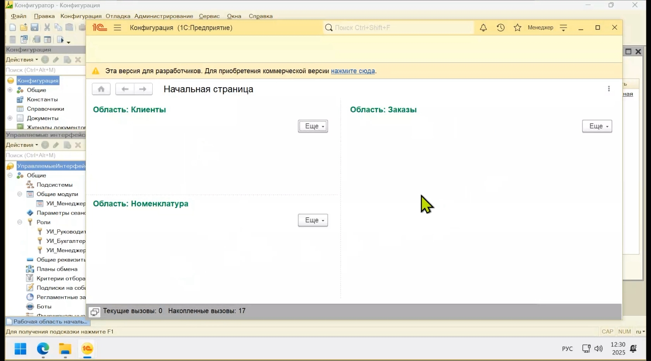Open Действия dropdown in Конфигурация panel

tap(22, 60)
